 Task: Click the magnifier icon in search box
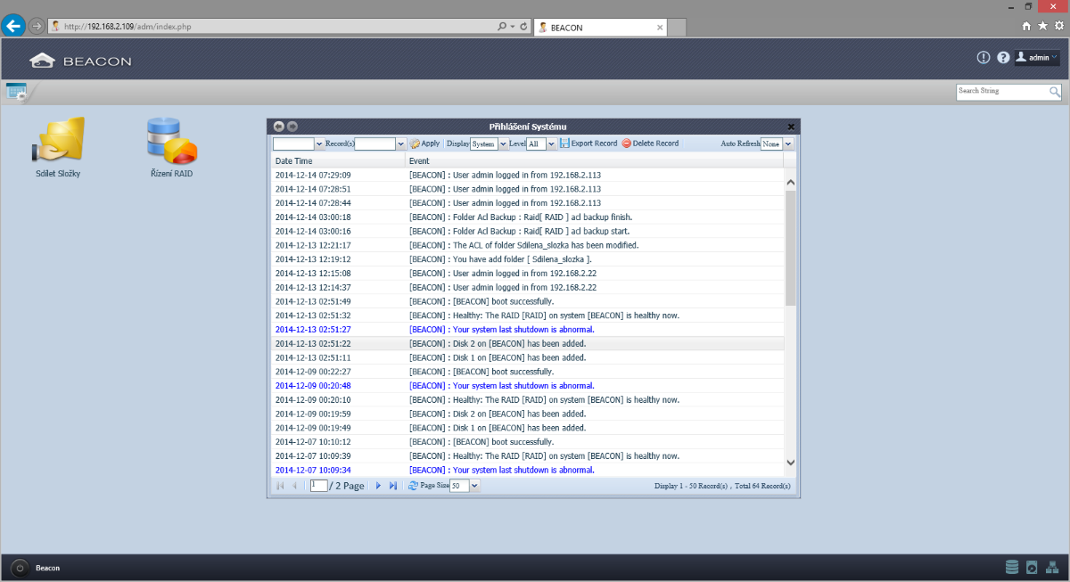pos(1055,92)
